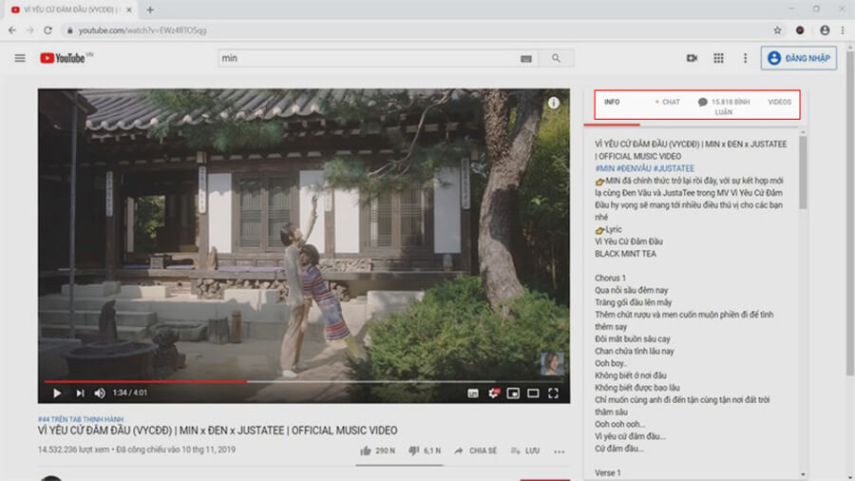
Task: Toggle the subtitles captions button
Action: pyautogui.click(x=473, y=394)
